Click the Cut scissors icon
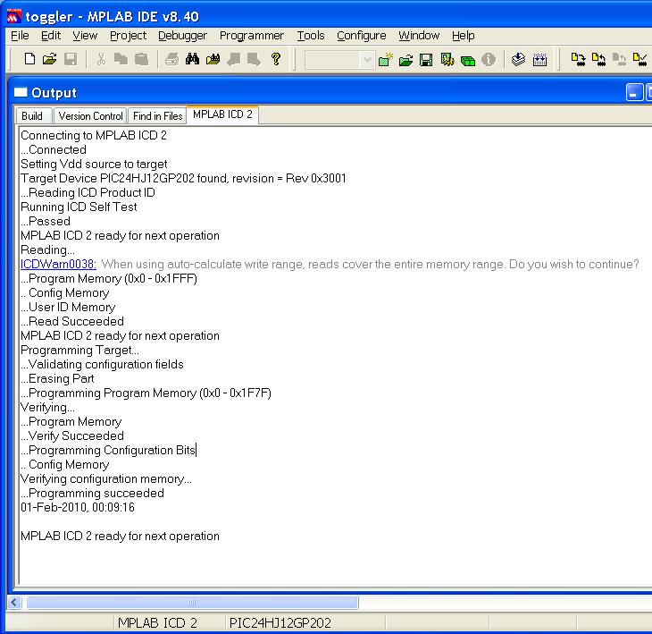The image size is (652, 634). (101, 59)
